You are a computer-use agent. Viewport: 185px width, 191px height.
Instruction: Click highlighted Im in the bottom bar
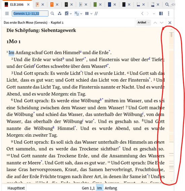[x=100, y=188]
